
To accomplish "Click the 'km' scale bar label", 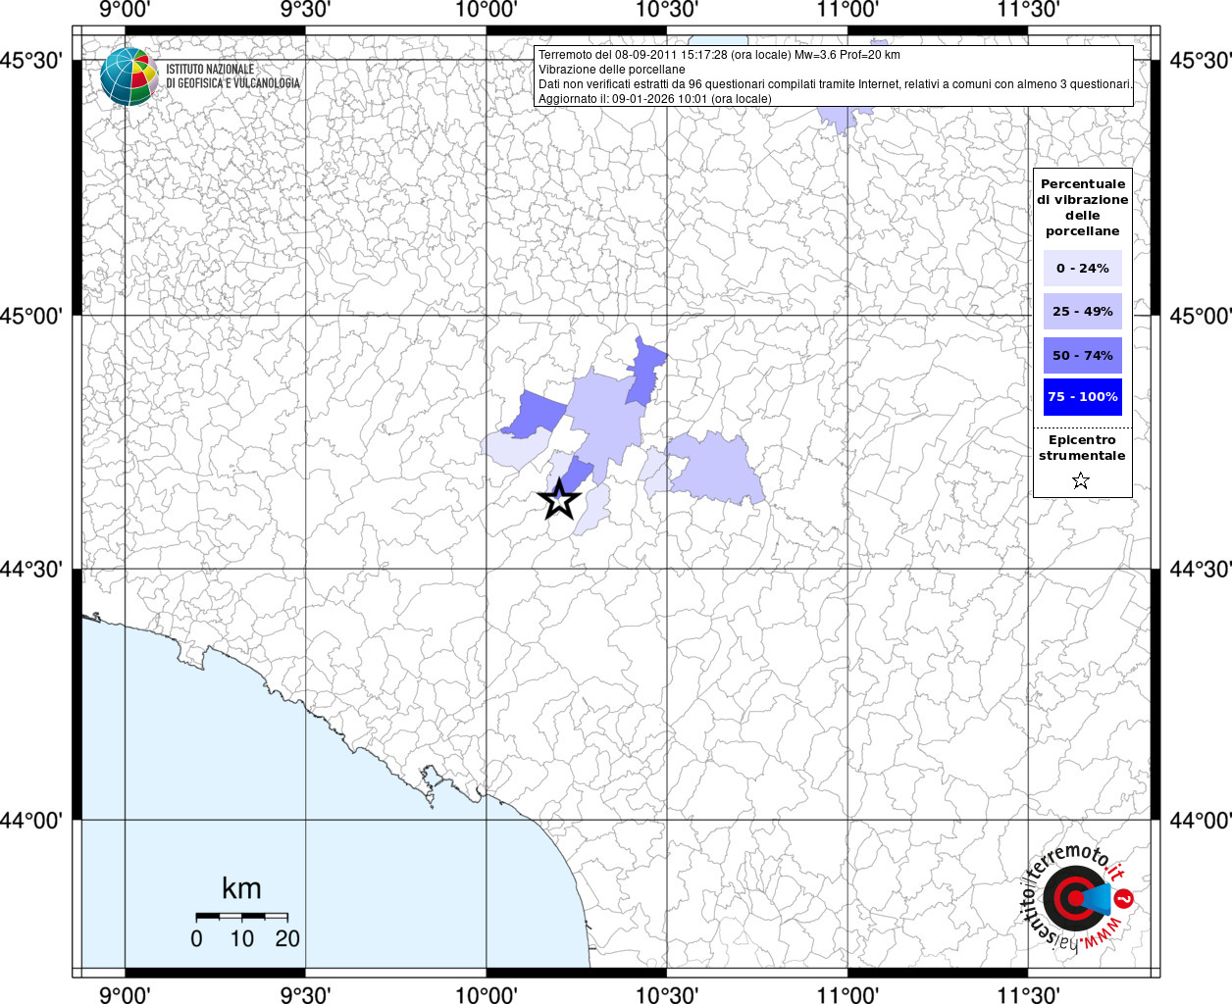I will 241,889.
